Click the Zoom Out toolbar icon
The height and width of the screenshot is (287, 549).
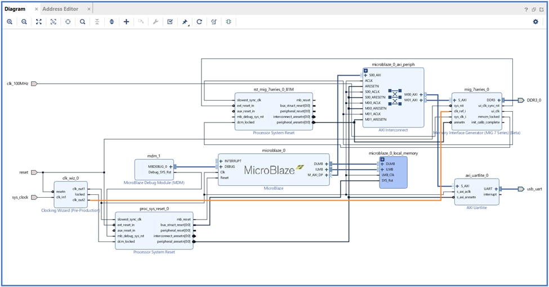point(24,22)
